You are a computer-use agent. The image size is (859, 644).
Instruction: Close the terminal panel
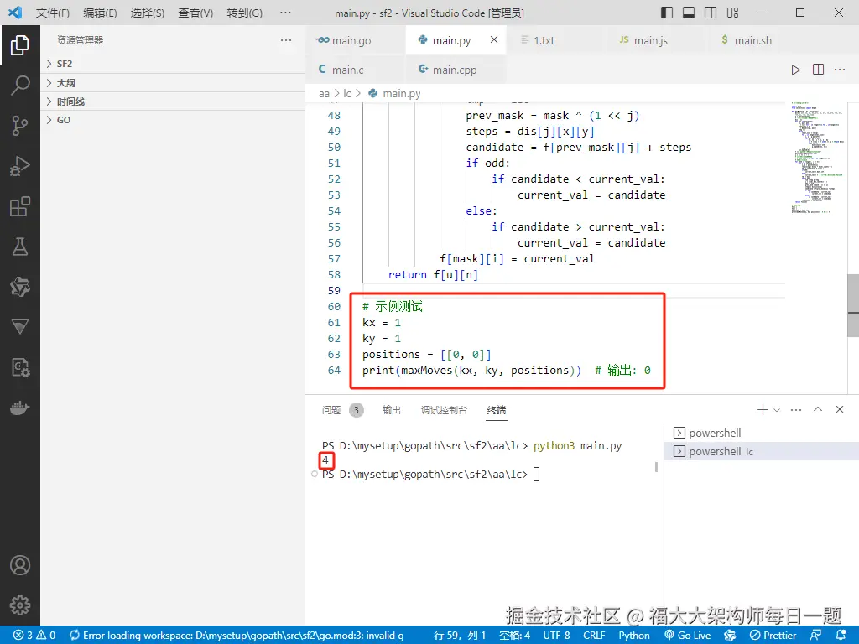(839, 409)
